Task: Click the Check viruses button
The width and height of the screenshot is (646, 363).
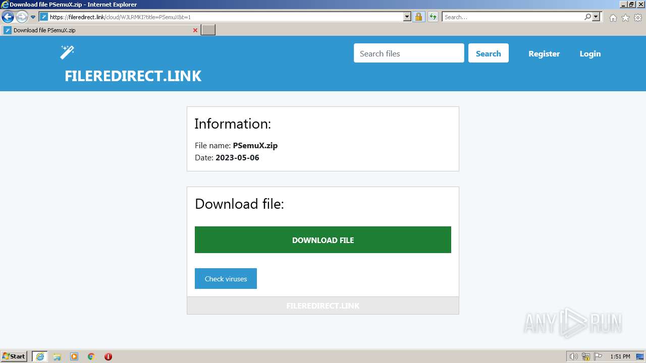Action: 226,279
